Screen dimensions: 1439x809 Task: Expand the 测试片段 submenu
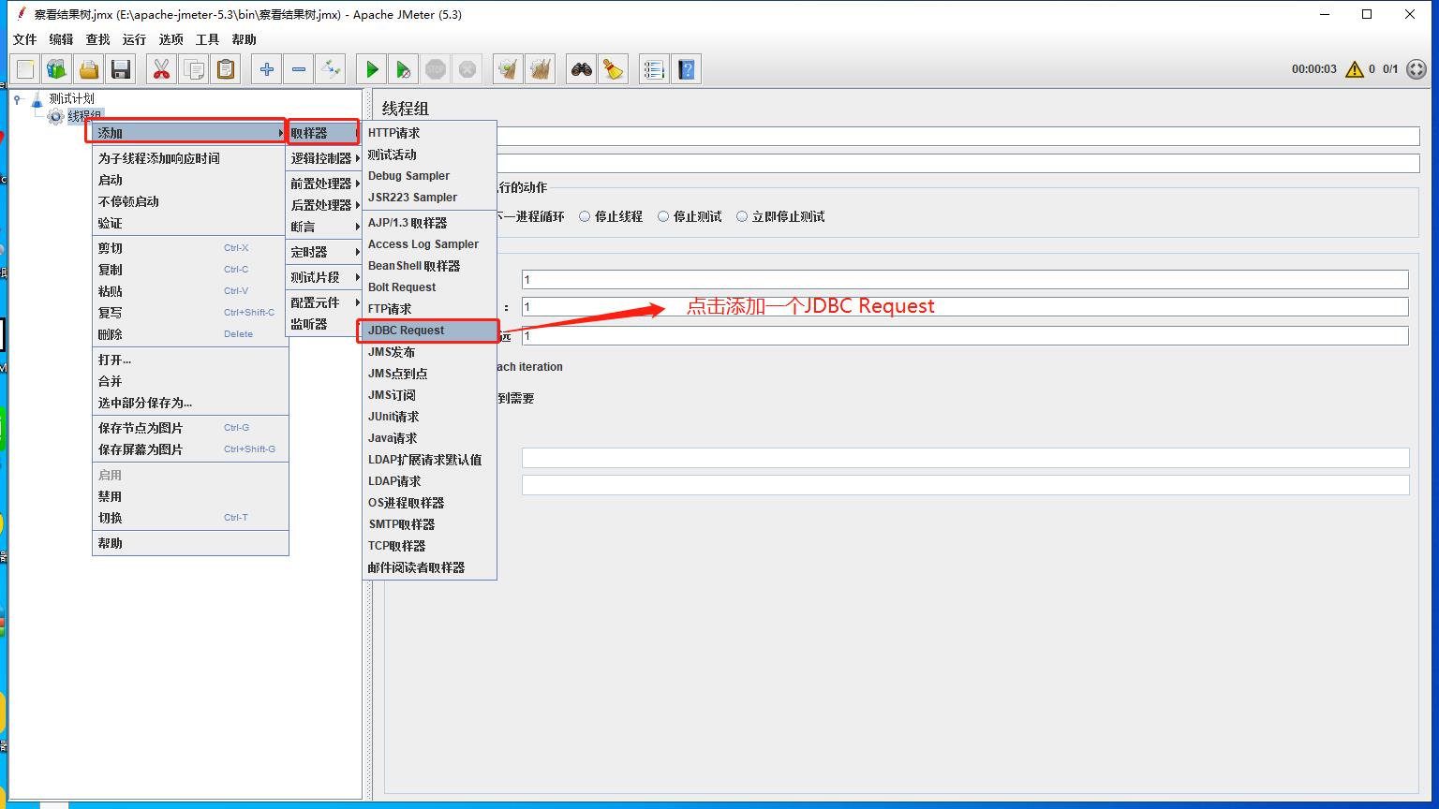coord(323,277)
